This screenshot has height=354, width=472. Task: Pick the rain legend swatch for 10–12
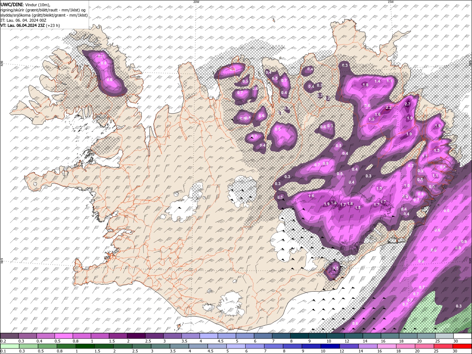pyautogui.click(x=330, y=346)
